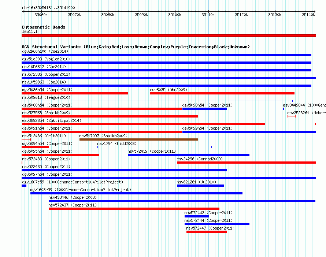Click the chr16:35054181..35141900 coordinates text
This screenshot has height=257, width=326.
pos(48,8)
